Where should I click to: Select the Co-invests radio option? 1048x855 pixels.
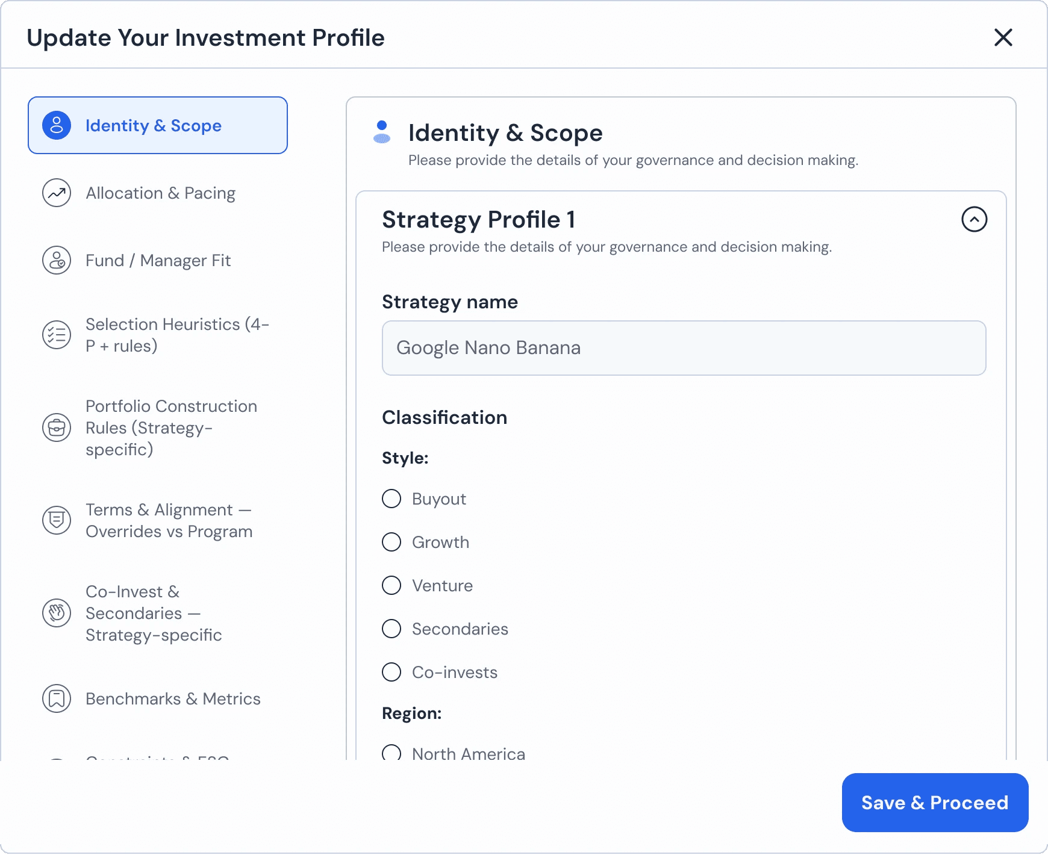(391, 672)
